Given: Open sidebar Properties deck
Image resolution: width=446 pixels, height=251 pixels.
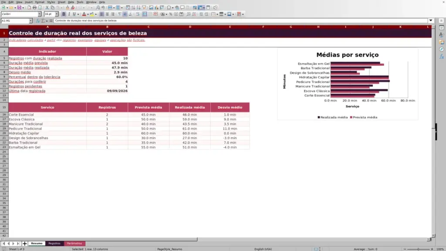Looking at the screenshot, I should 442,27.
